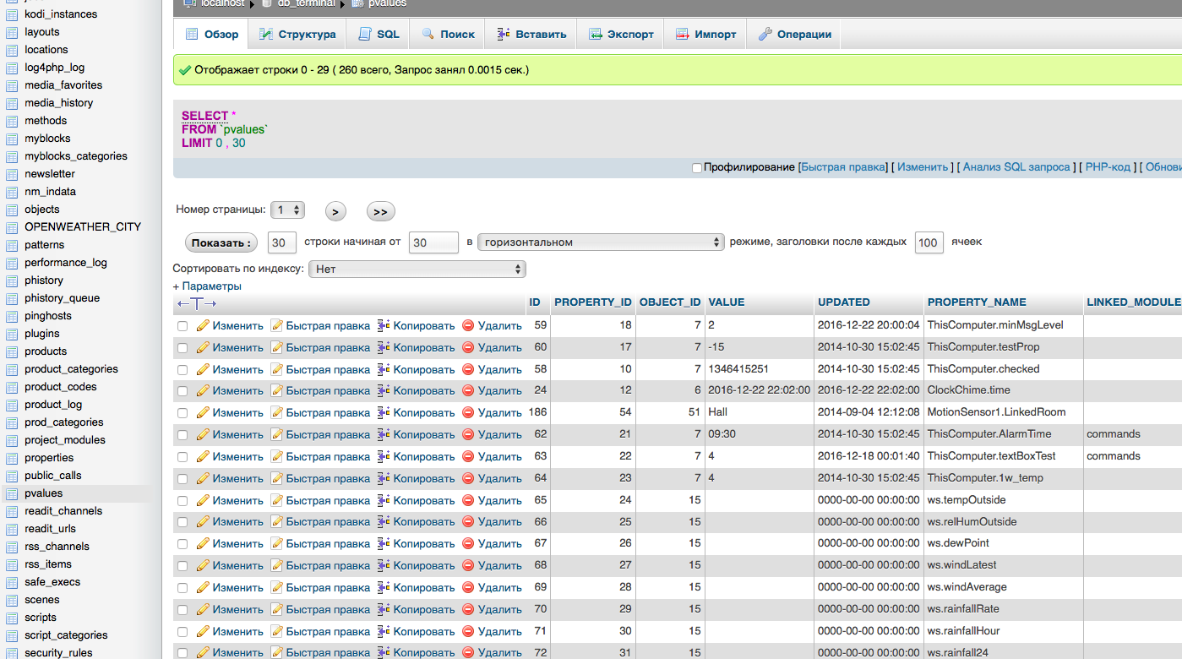
Task: Open the горизонтальном display mode dropdown
Action: click(601, 242)
